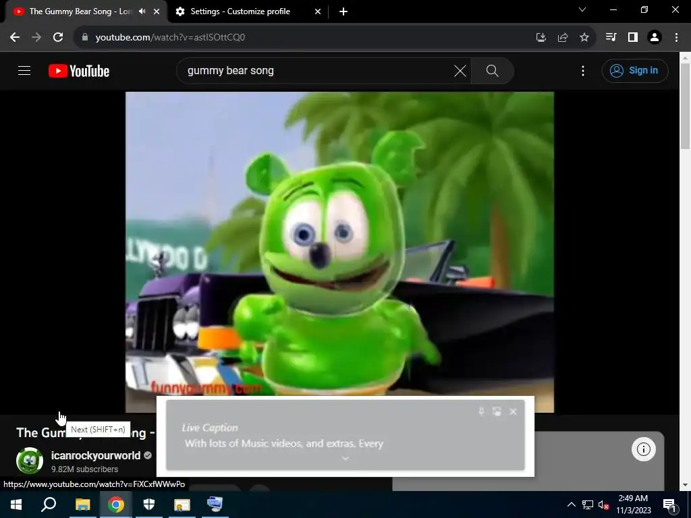The image size is (691, 518).
Task: Click the page vertical scrollbar thumb
Action: (686, 106)
